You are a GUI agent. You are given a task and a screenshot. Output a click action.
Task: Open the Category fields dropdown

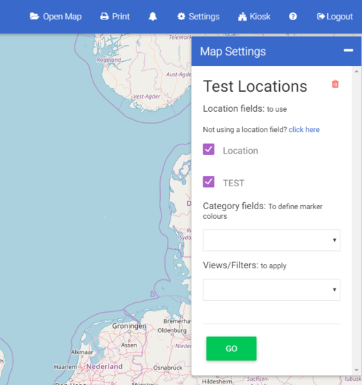(271, 240)
